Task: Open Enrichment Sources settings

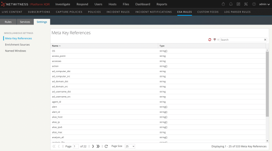Action: (17, 45)
